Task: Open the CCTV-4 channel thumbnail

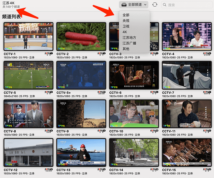Action: click(x=187, y=37)
